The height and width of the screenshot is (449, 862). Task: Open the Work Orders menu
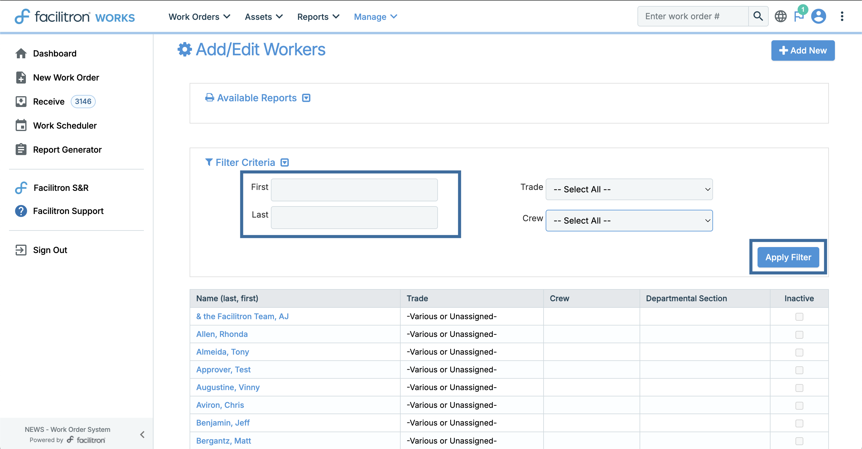click(x=199, y=17)
